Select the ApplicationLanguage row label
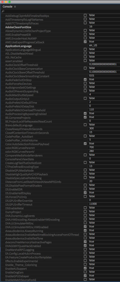Image resolution: width=120 pixels, height=282 pixels. point(18,46)
